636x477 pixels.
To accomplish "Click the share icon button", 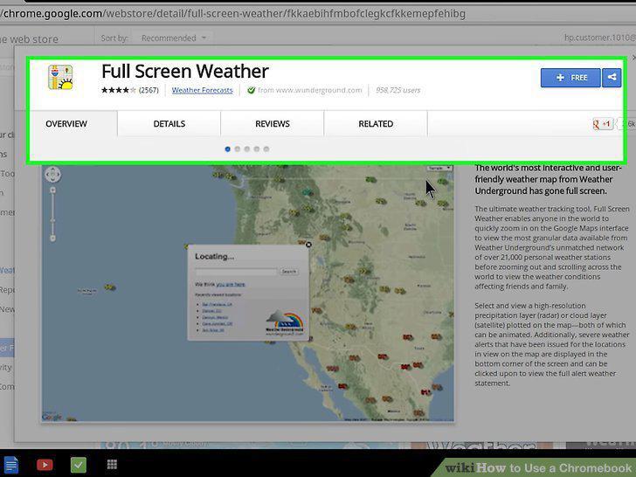I will point(612,78).
